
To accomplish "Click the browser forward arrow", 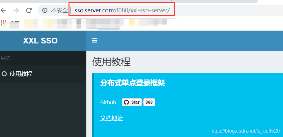I will pyautogui.click(x=16, y=10).
